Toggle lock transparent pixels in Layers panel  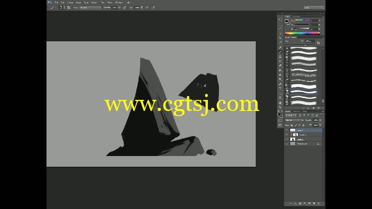(x=292, y=125)
